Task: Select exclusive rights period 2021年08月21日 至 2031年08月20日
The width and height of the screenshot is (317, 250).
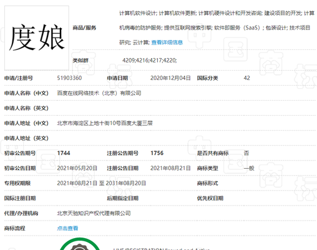Action: click(x=101, y=183)
